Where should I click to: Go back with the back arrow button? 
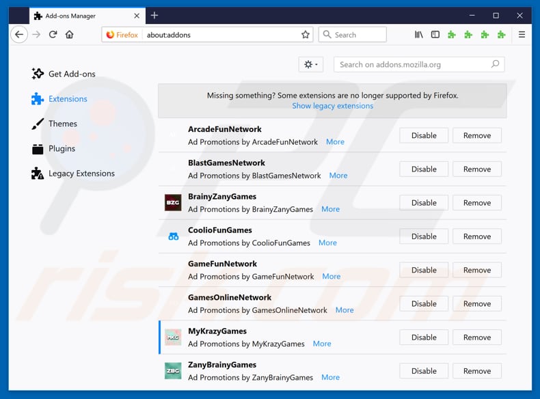19,34
